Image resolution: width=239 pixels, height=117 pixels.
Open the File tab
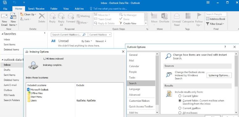point(5,9)
